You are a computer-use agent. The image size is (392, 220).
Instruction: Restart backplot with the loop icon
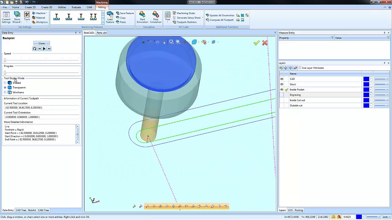(x=34, y=49)
